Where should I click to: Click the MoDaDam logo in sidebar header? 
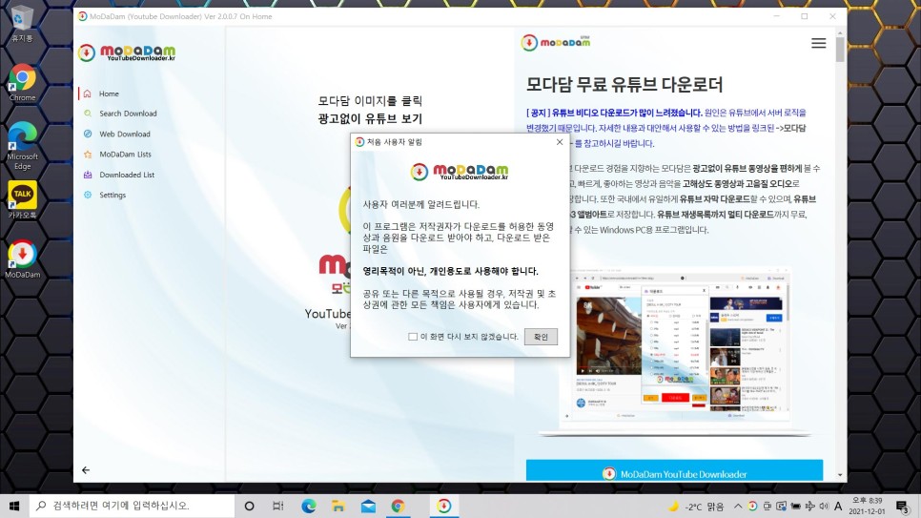tap(127, 52)
